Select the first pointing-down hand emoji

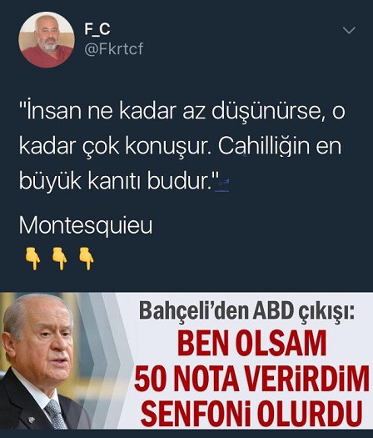tap(33, 259)
